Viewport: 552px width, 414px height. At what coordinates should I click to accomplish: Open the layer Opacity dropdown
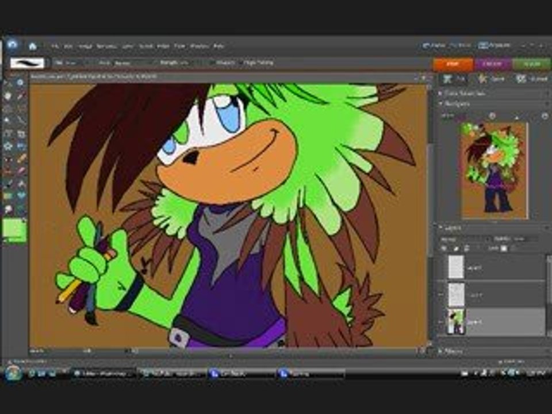tap(526, 239)
